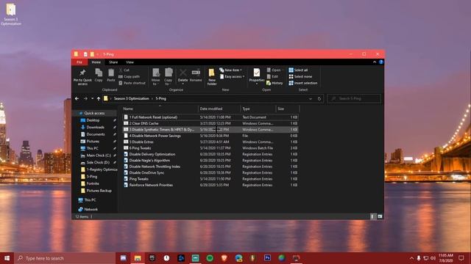The height and width of the screenshot is (264, 471).
Task: Open Pictures Backup in navigation pane
Action: coord(99,191)
